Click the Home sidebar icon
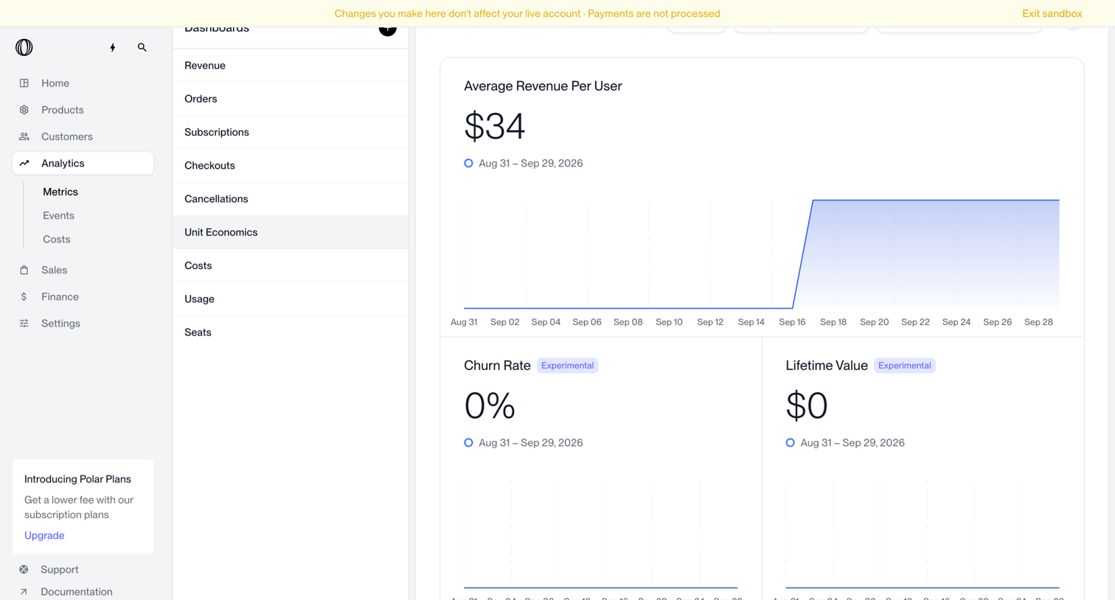1115x600 pixels. click(x=24, y=83)
